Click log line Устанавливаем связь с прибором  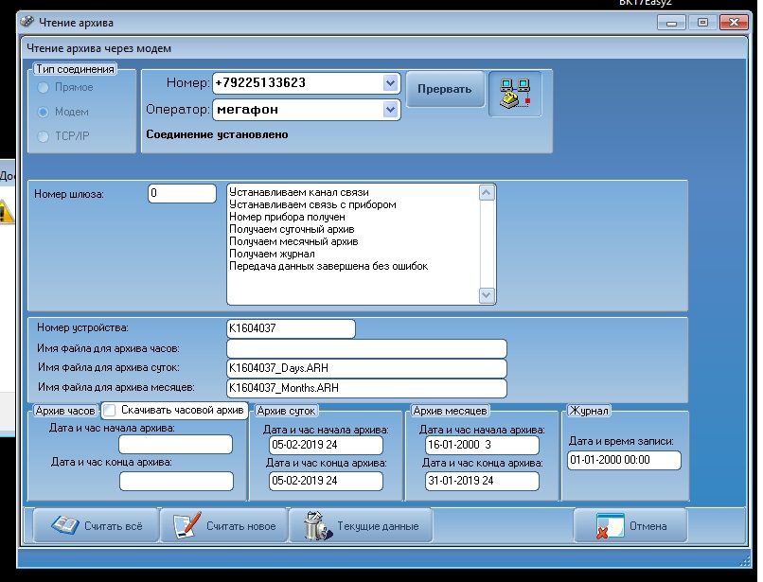coord(312,204)
